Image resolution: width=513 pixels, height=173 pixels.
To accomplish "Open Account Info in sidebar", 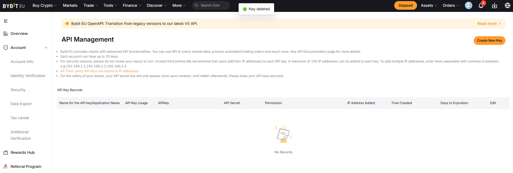I will [22, 62].
